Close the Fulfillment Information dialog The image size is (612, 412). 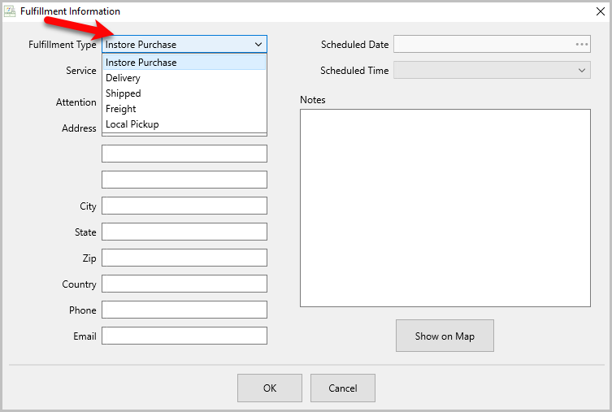tap(601, 11)
